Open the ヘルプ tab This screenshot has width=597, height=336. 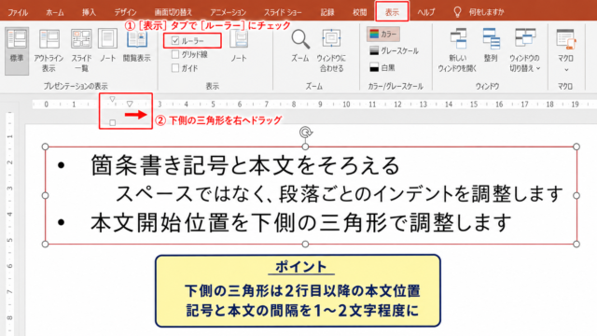tap(425, 12)
